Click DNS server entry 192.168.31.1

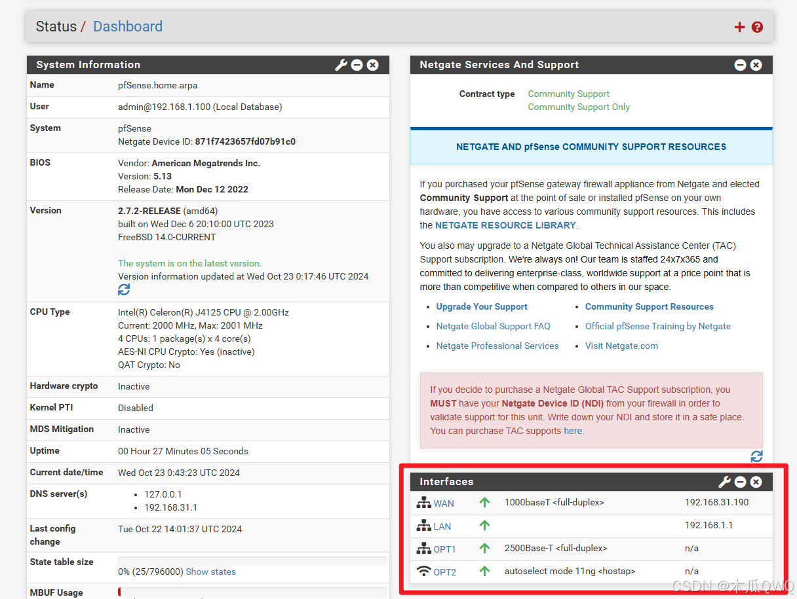pyautogui.click(x=170, y=507)
